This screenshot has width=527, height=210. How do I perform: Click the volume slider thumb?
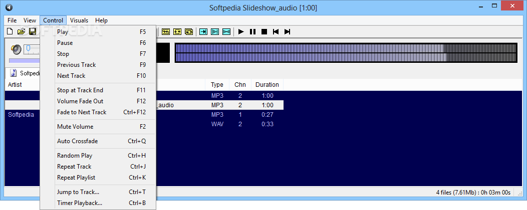tap(28, 49)
